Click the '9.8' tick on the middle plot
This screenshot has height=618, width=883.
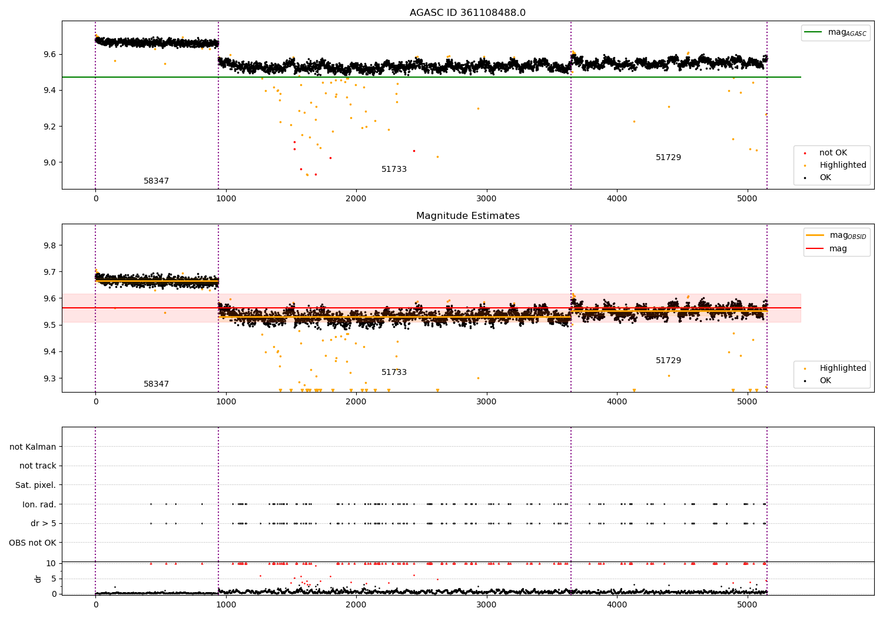coord(49,245)
